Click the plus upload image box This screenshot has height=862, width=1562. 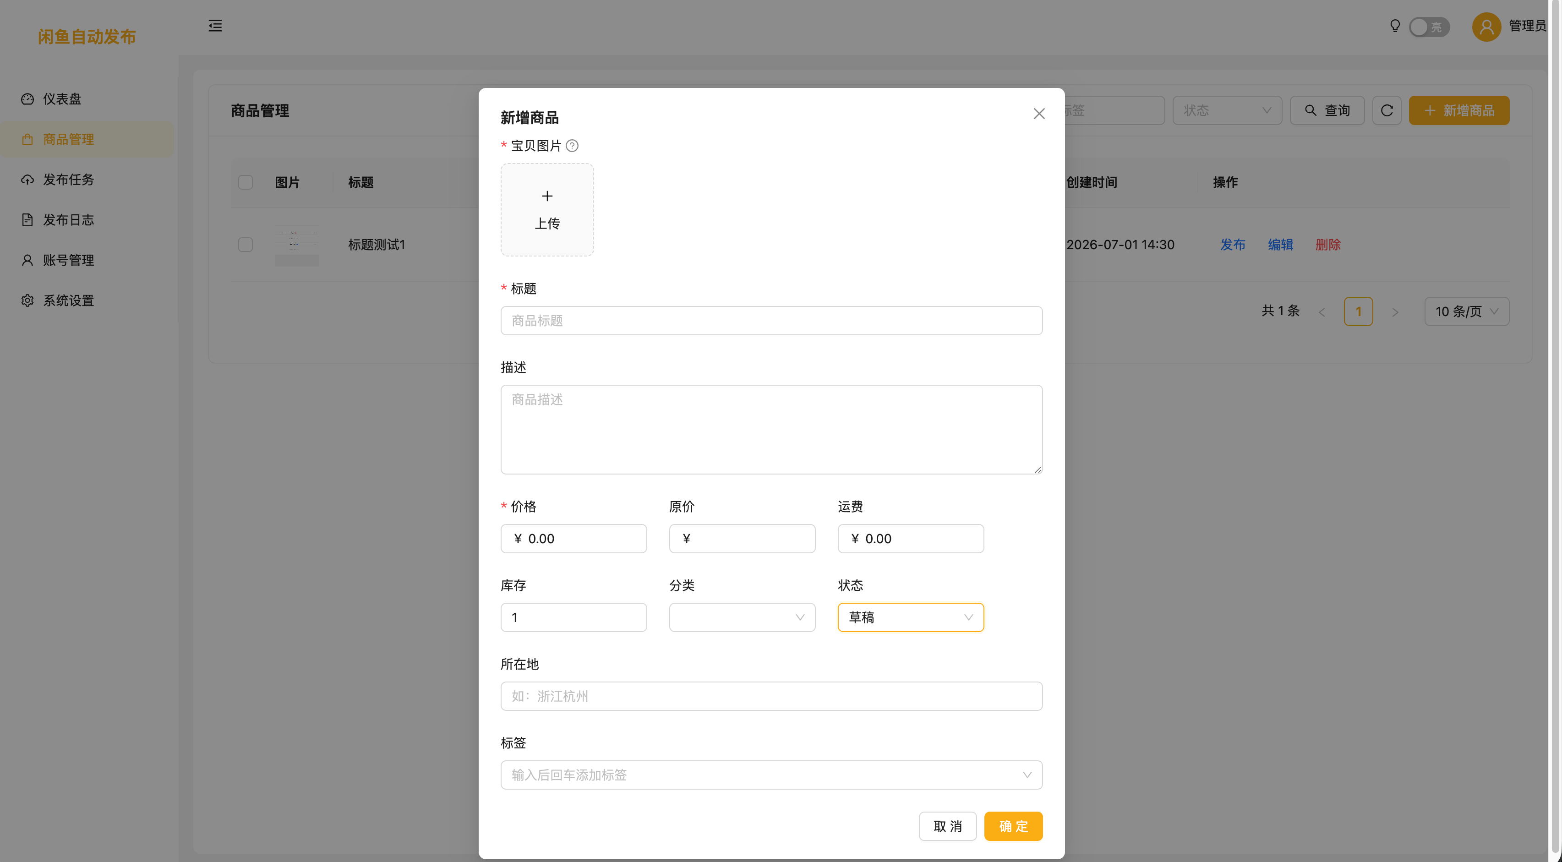tap(547, 210)
